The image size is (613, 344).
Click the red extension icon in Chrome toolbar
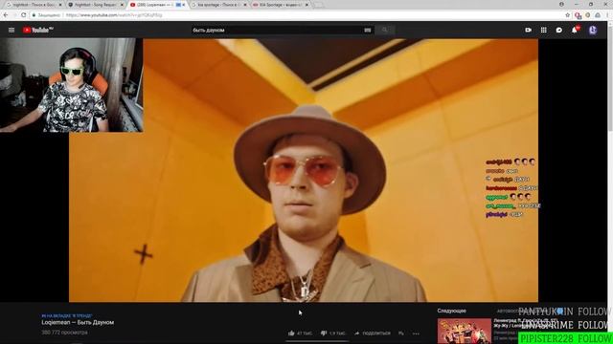tap(578, 15)
